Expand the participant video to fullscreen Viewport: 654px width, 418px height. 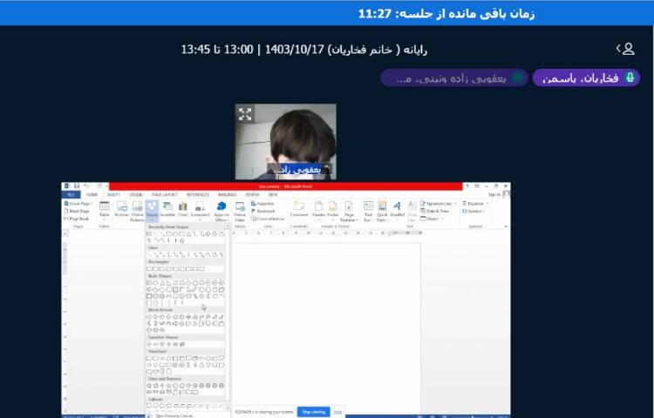click(245, 114)
